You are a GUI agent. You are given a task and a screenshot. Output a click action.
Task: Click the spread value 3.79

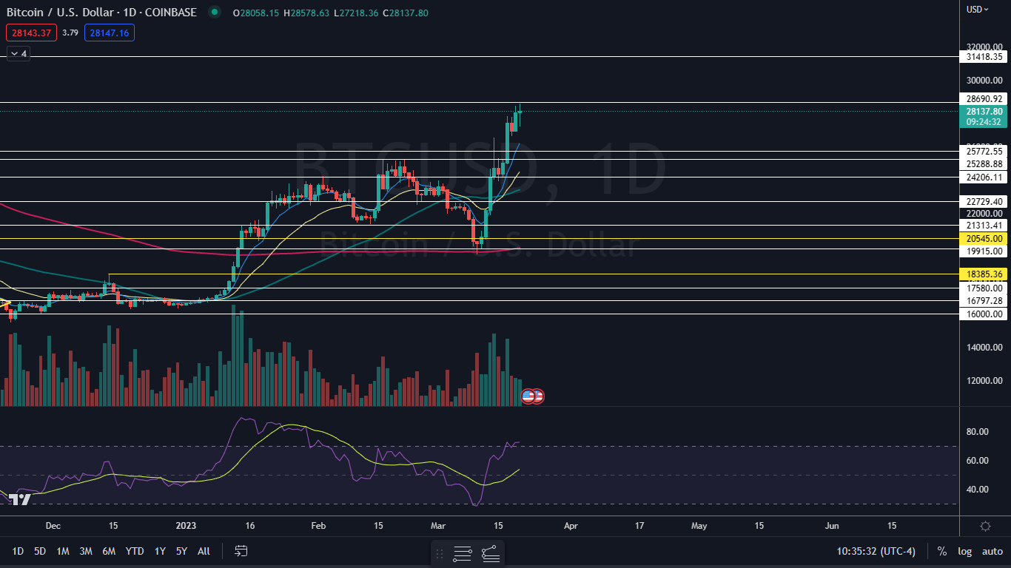[70, 33]
